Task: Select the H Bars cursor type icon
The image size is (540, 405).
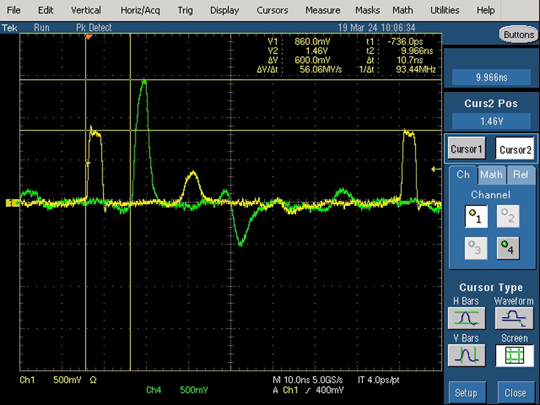Action: tap(467, 318)
